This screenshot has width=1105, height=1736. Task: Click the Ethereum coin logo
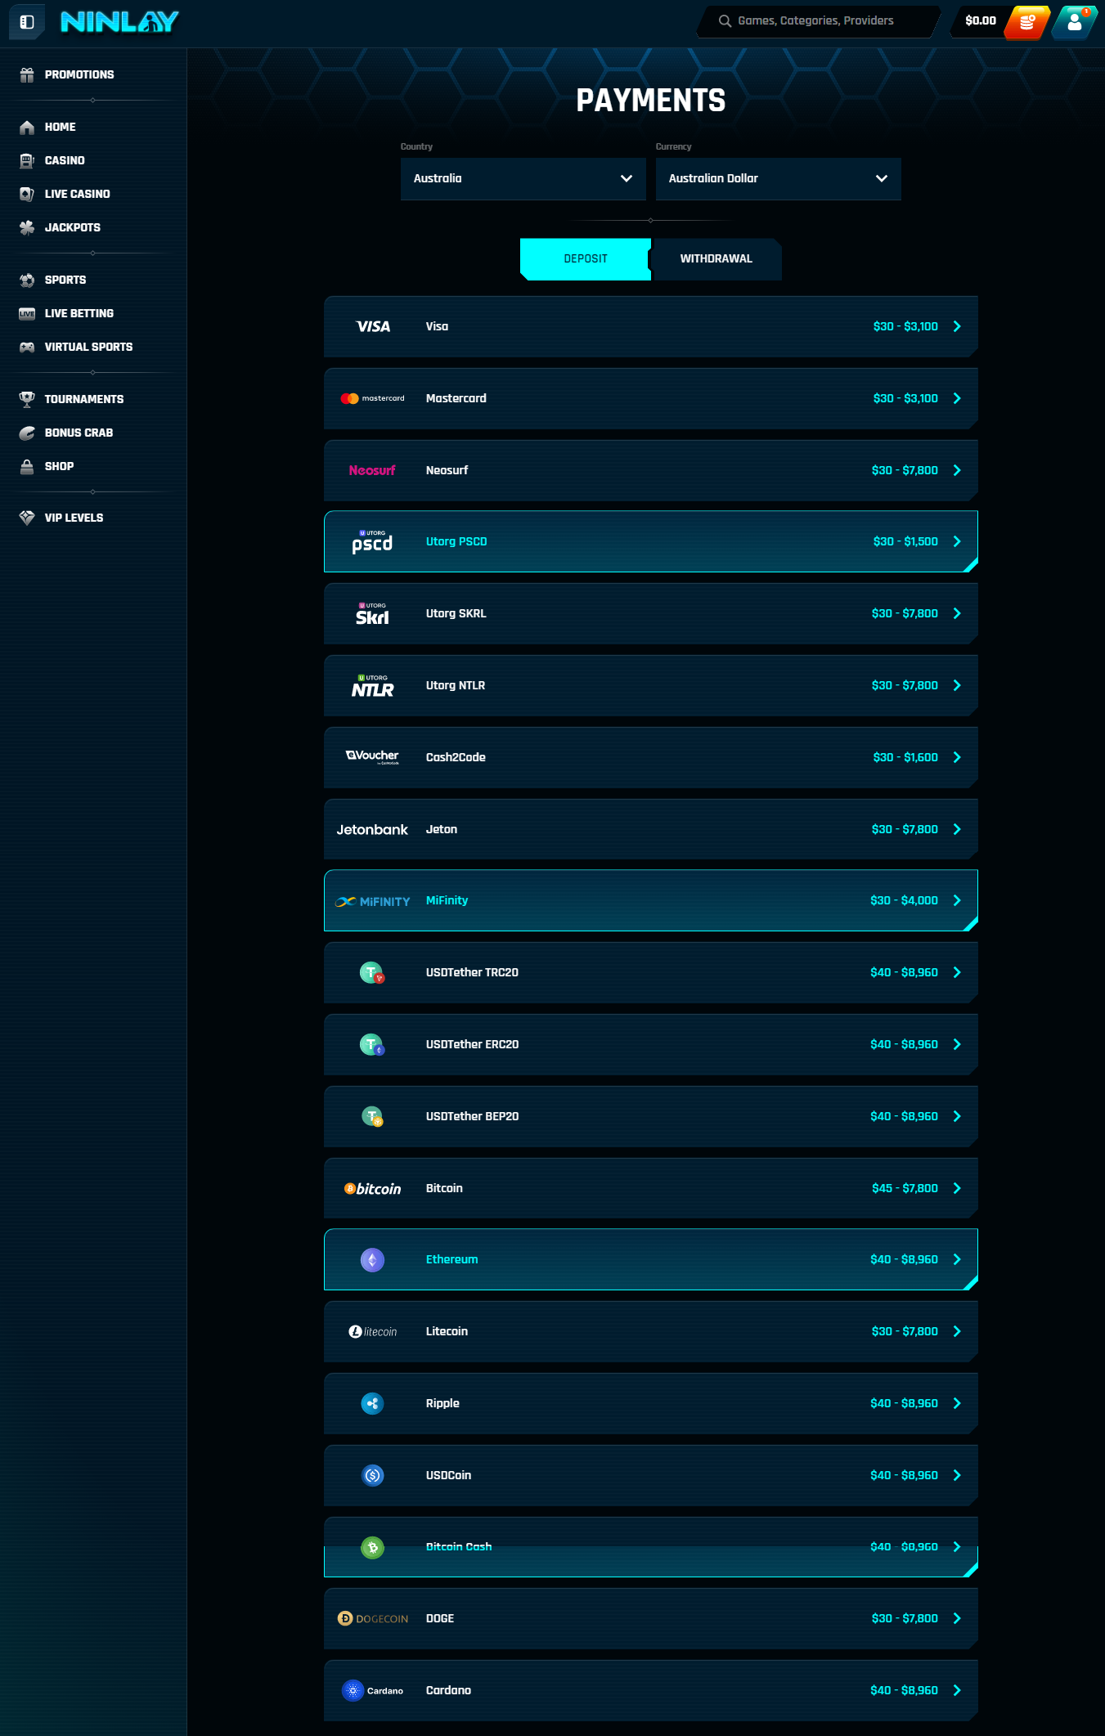coord(372,1260)
